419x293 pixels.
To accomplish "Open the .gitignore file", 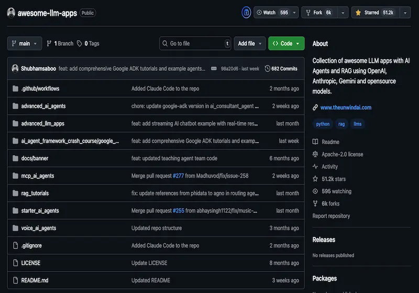I will [x=31, y=245].
